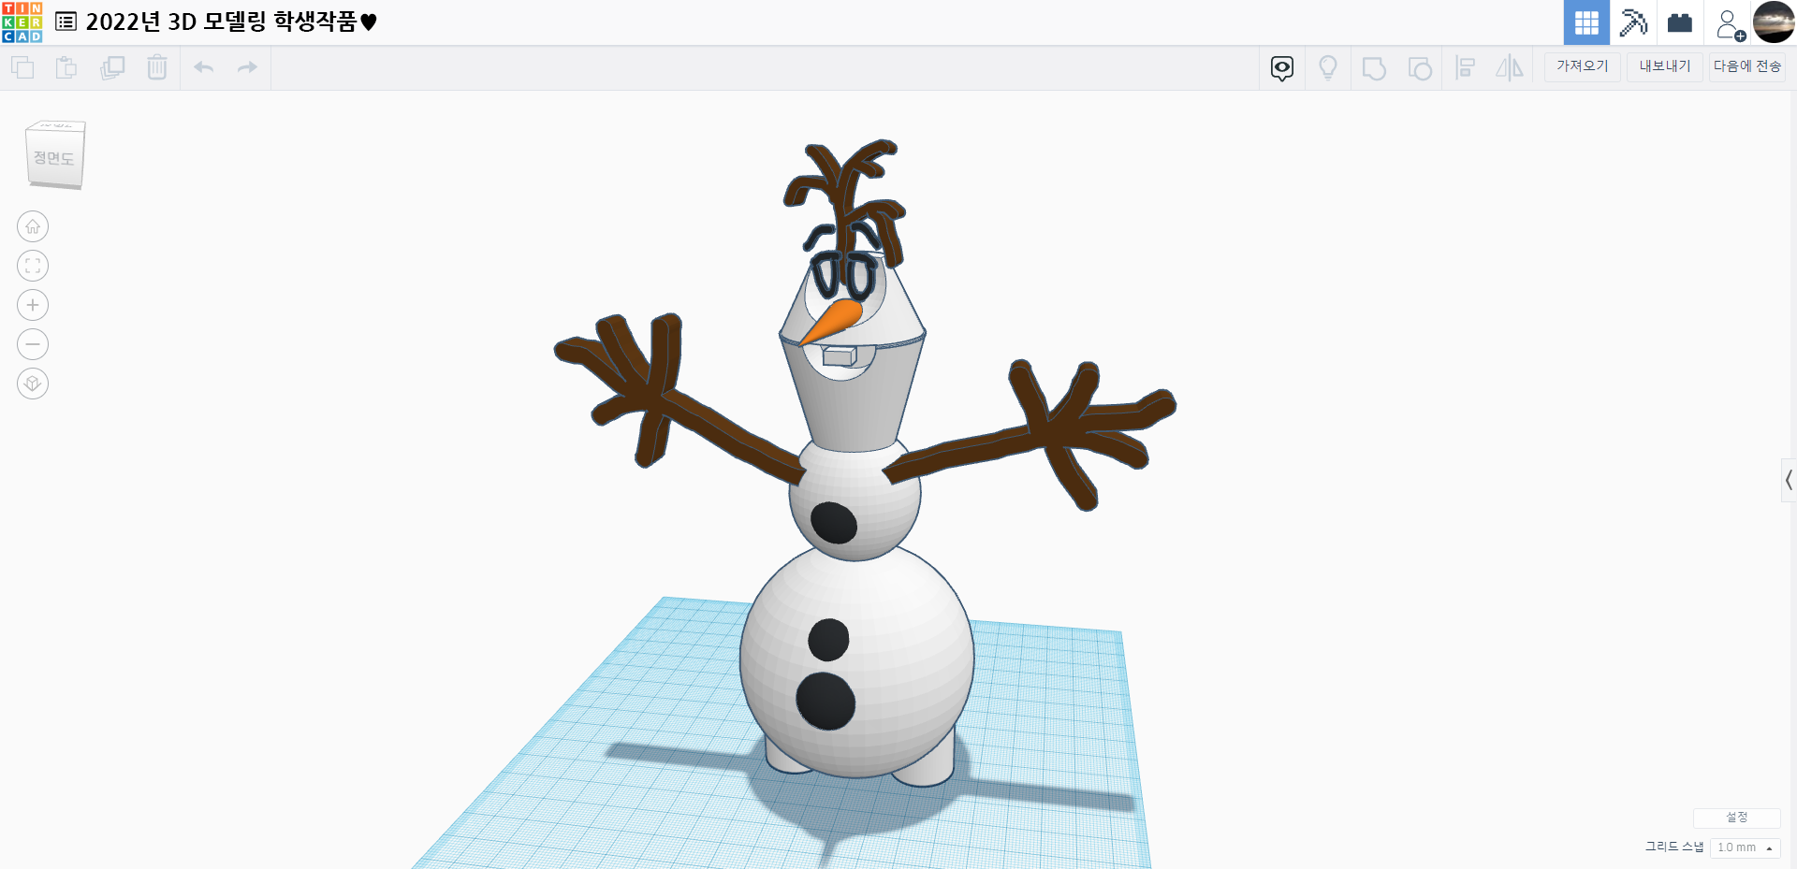Screen dimensions: 1797x869
Task: Redo the last action
Action: click(247, 67)
